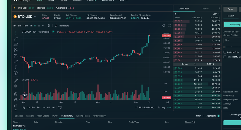Switch to the Order Book tab
The image size is (241, 130).
pyautogui.click(x=184, y=9)
